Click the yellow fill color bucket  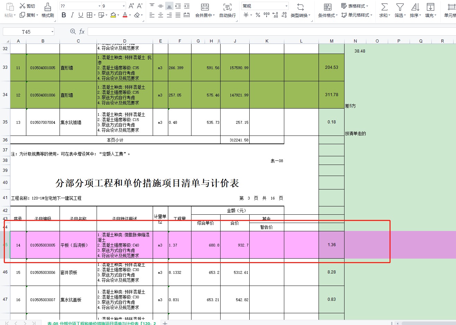tap(113, 15)
